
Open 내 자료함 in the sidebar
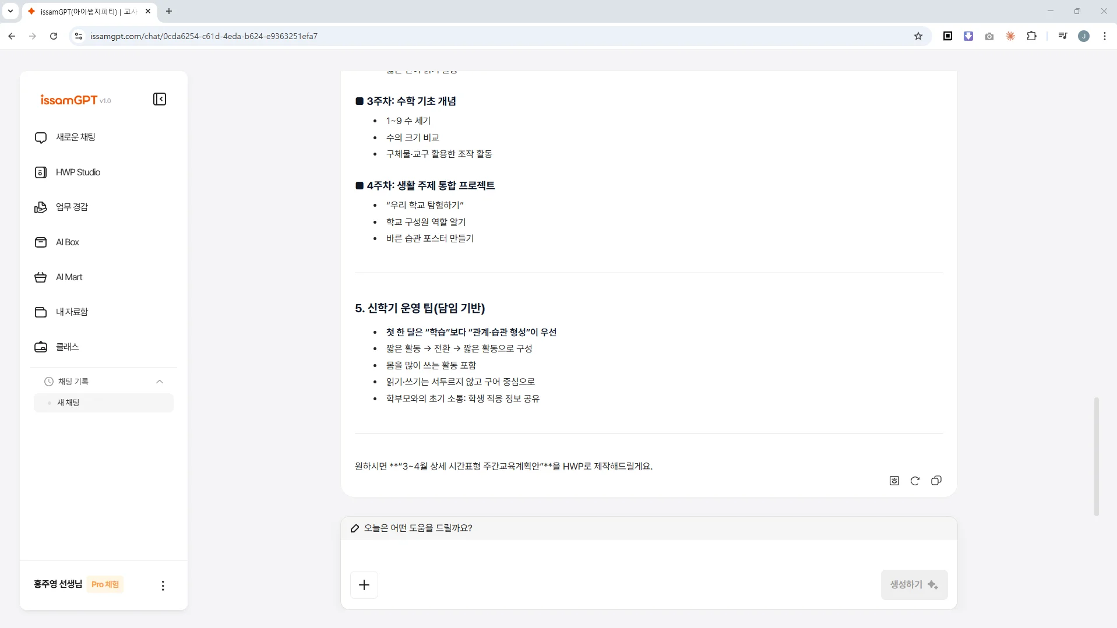click(71, 312)
